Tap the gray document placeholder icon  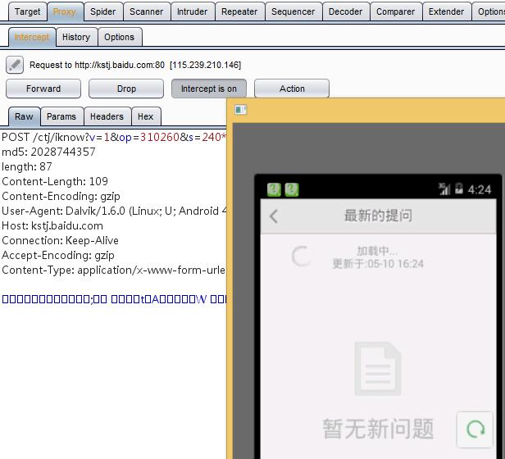pyautogui.click(x=378, y=369)
